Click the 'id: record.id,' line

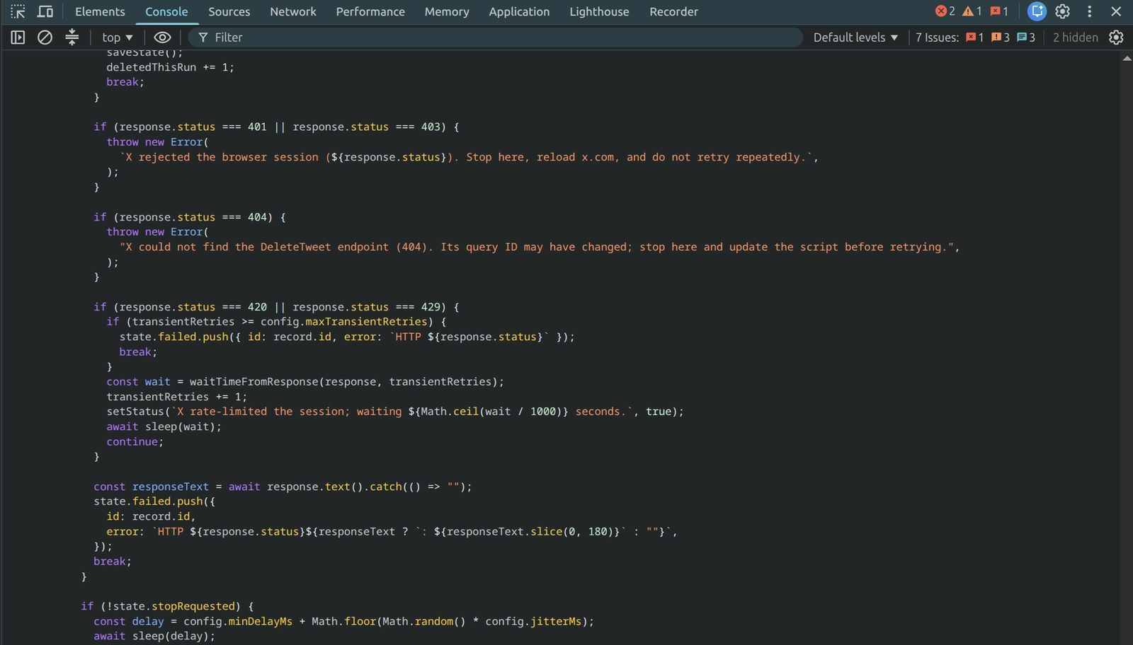click(151, 516)
